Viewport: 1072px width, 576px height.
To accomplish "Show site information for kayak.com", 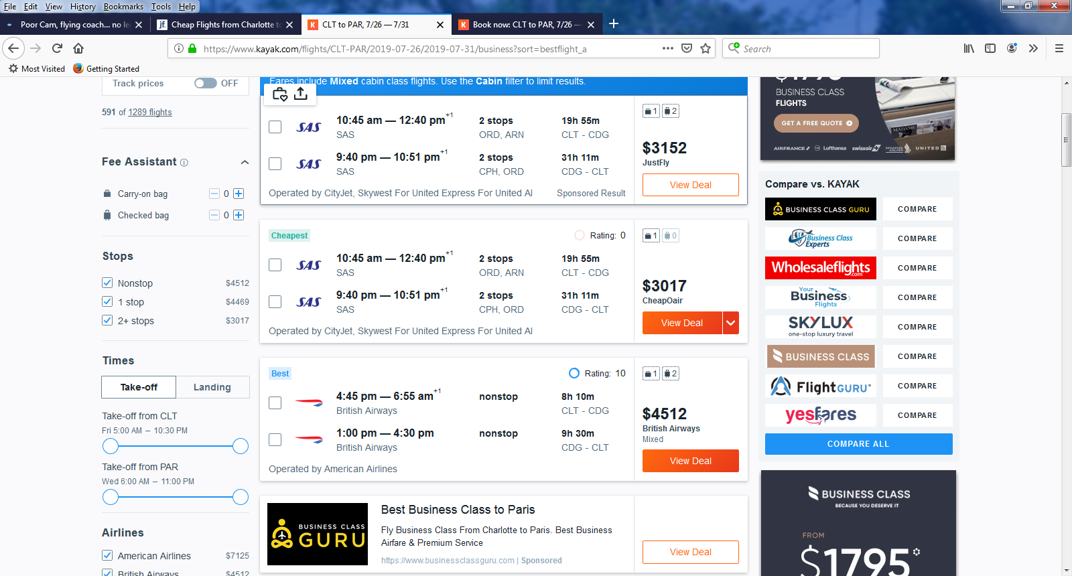I will [x=179, y=48].
